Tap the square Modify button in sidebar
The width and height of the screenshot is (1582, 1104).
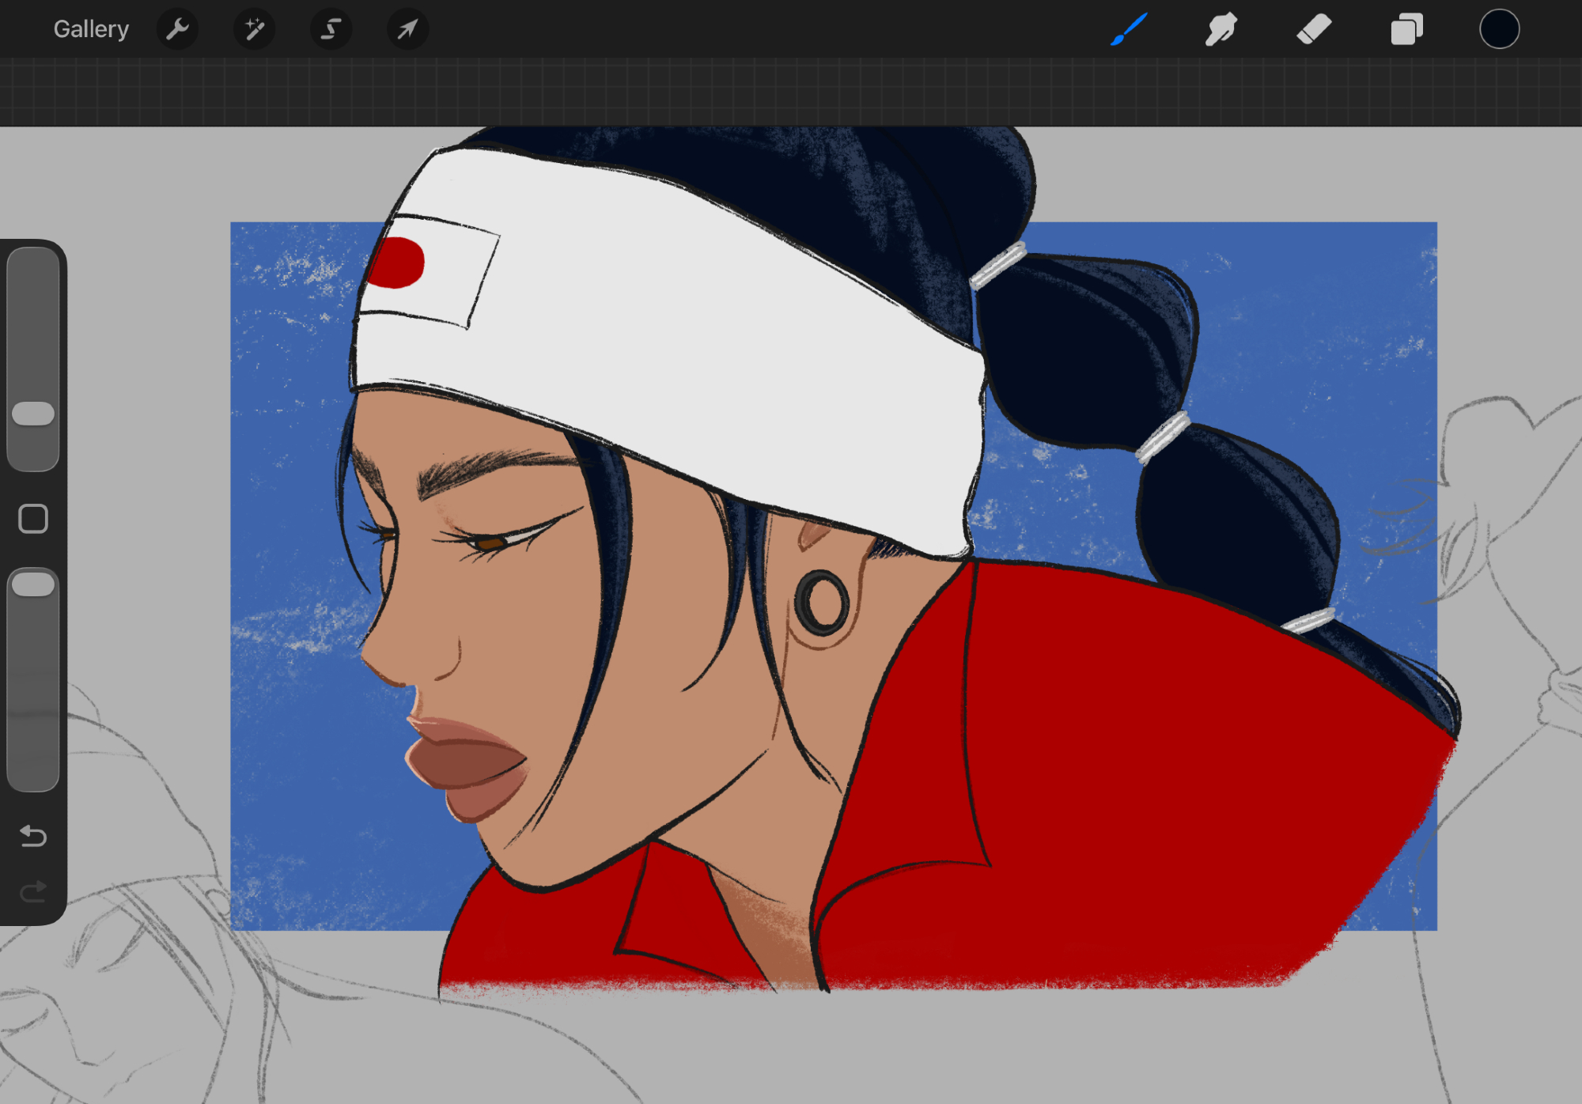pos(33,519)
